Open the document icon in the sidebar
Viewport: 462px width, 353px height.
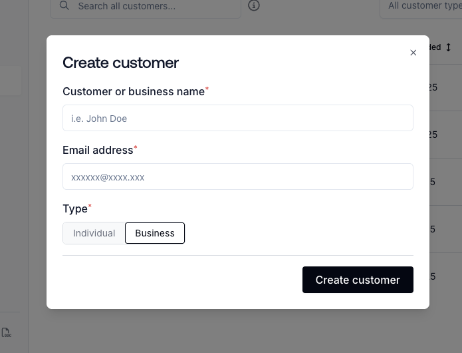pos(6,332)
